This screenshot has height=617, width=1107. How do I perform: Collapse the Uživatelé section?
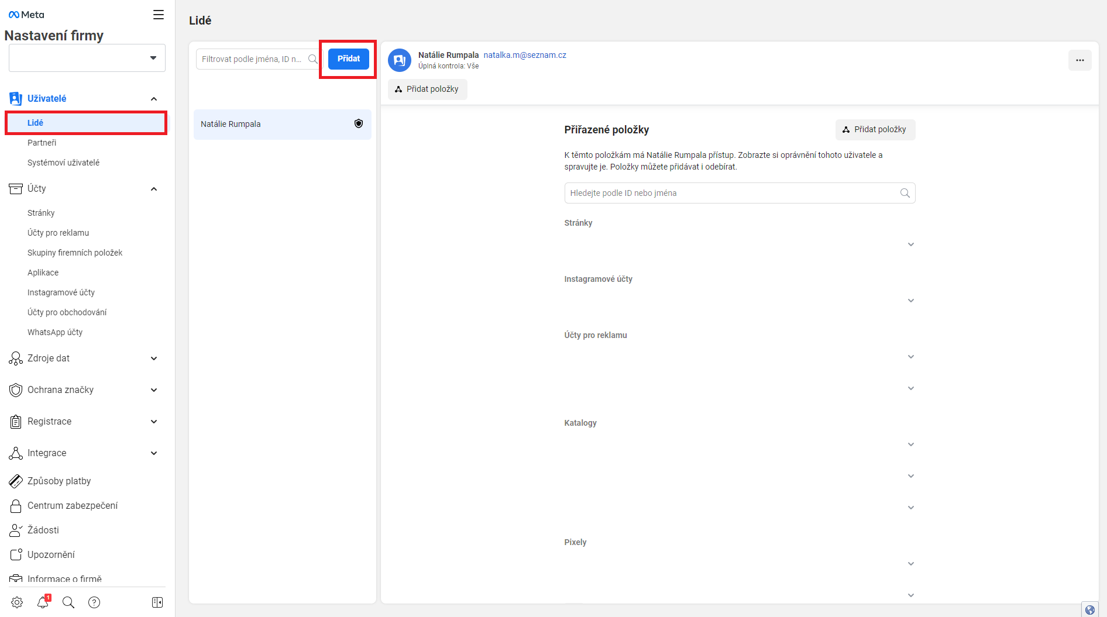[154, 99]
